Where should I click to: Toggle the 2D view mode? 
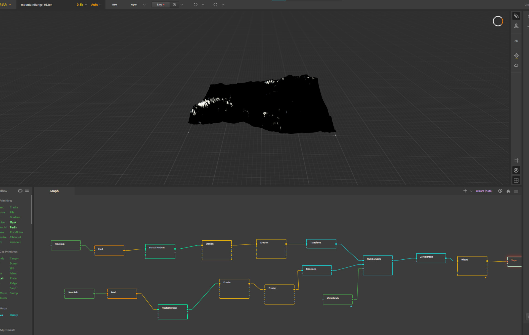516,41
